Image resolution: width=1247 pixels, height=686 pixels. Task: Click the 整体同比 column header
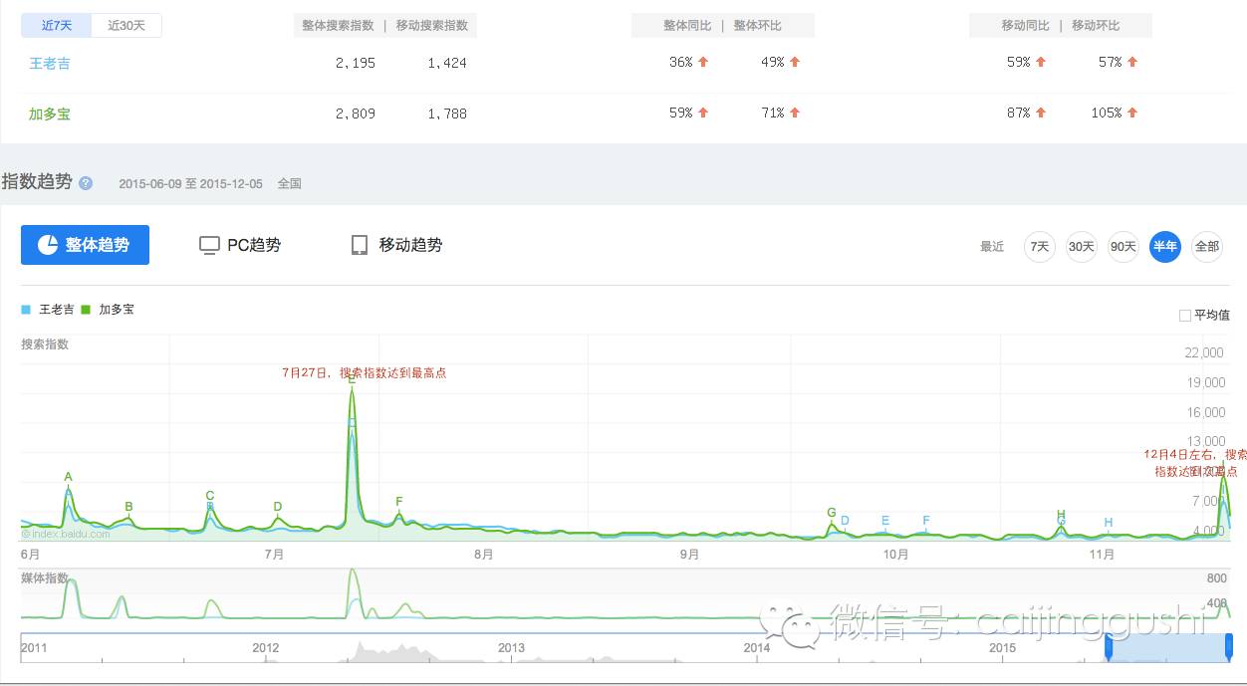coord(687,26)
